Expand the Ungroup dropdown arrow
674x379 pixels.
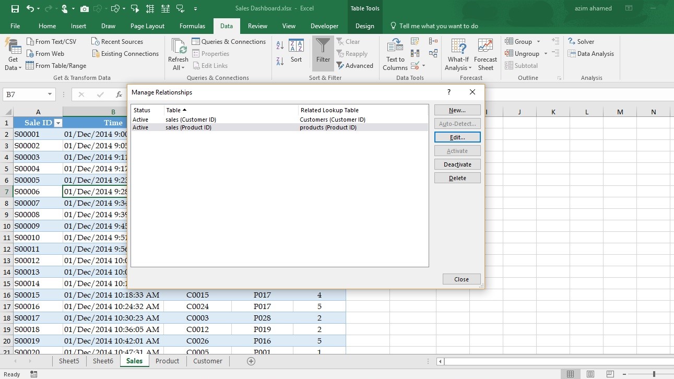coord(546,54)
